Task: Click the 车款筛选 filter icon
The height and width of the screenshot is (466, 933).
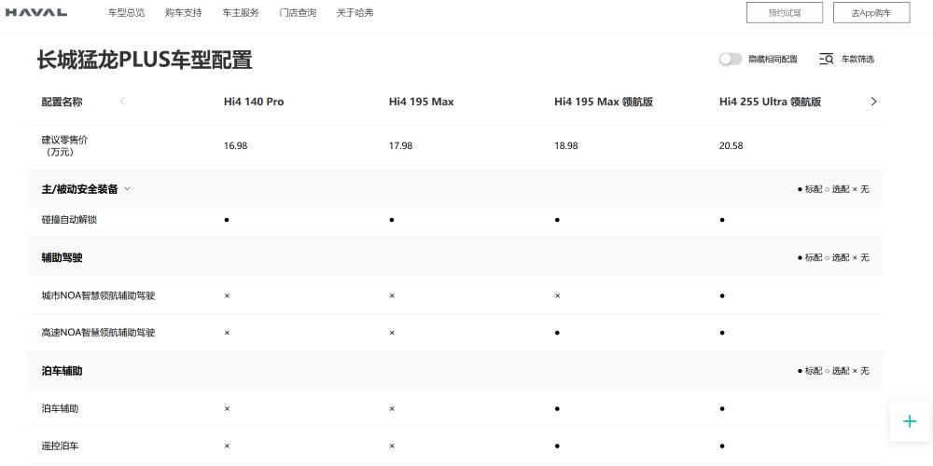Action: (x=826, y=59)
